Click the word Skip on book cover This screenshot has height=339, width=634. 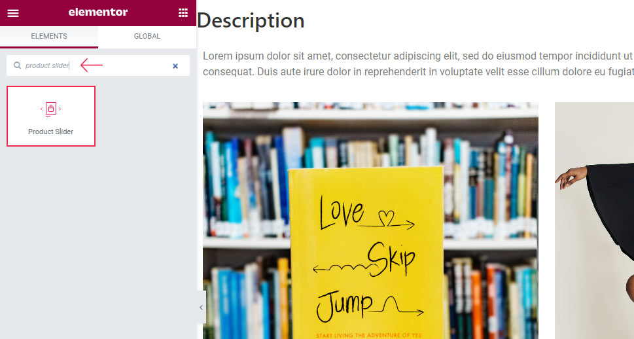tap(391, 259)
